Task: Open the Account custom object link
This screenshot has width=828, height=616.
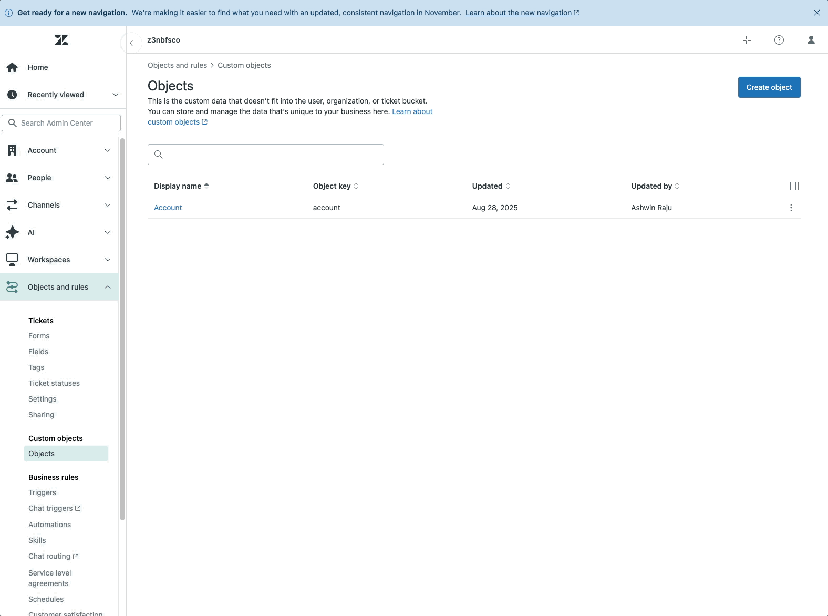Action: click(168, 208)
